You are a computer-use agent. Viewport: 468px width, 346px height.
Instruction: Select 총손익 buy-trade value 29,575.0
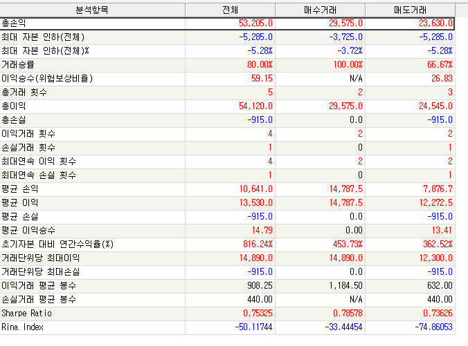coord(345,23)
